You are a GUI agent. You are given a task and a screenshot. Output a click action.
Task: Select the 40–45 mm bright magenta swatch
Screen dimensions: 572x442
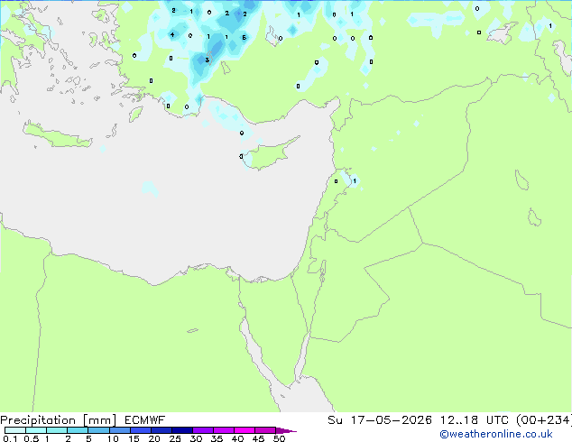[244, 430]
